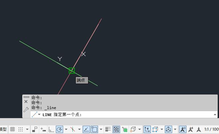Toggle 3D Object Snap cube icon
The height and width of the screenshot is (134, 219).
click(x=133, y=129)
